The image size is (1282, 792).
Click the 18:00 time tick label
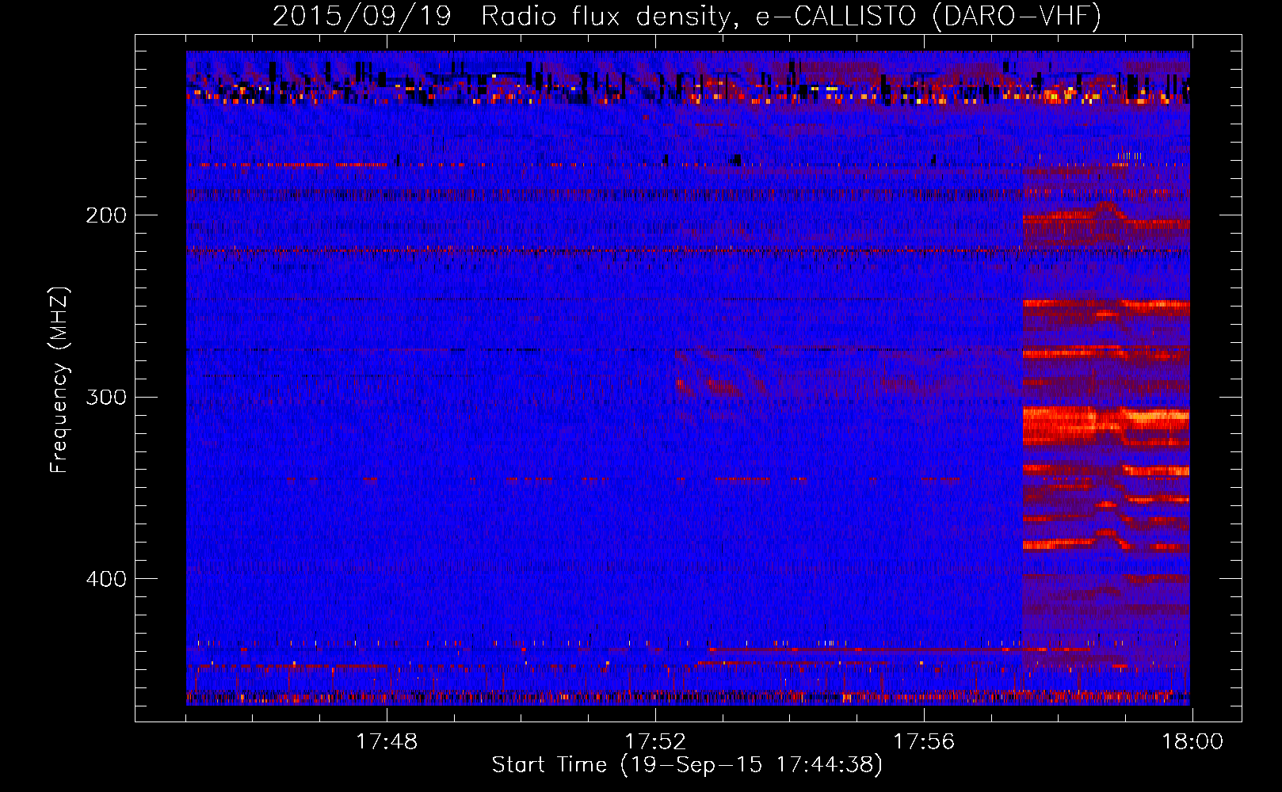[x=1192, y=742]
